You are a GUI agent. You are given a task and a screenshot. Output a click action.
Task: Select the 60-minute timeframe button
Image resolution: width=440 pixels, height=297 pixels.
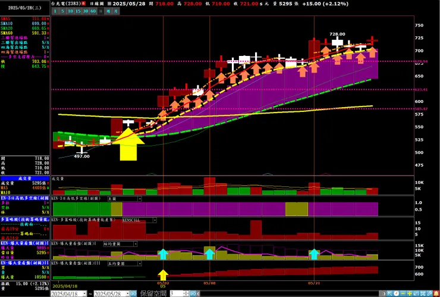[93, 11]
